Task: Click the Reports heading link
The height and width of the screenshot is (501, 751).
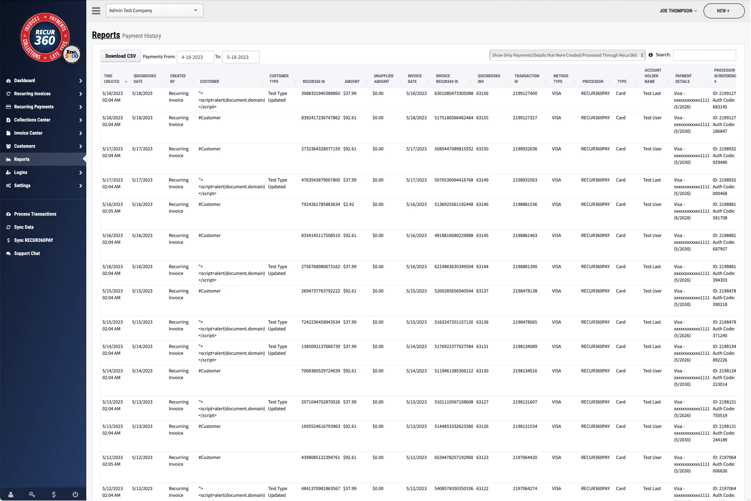Action: [106, 35]
